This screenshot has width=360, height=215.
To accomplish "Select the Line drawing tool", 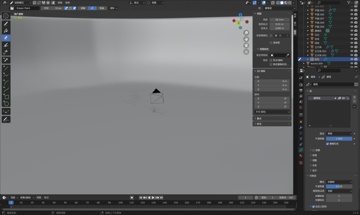I will point(6,68).
